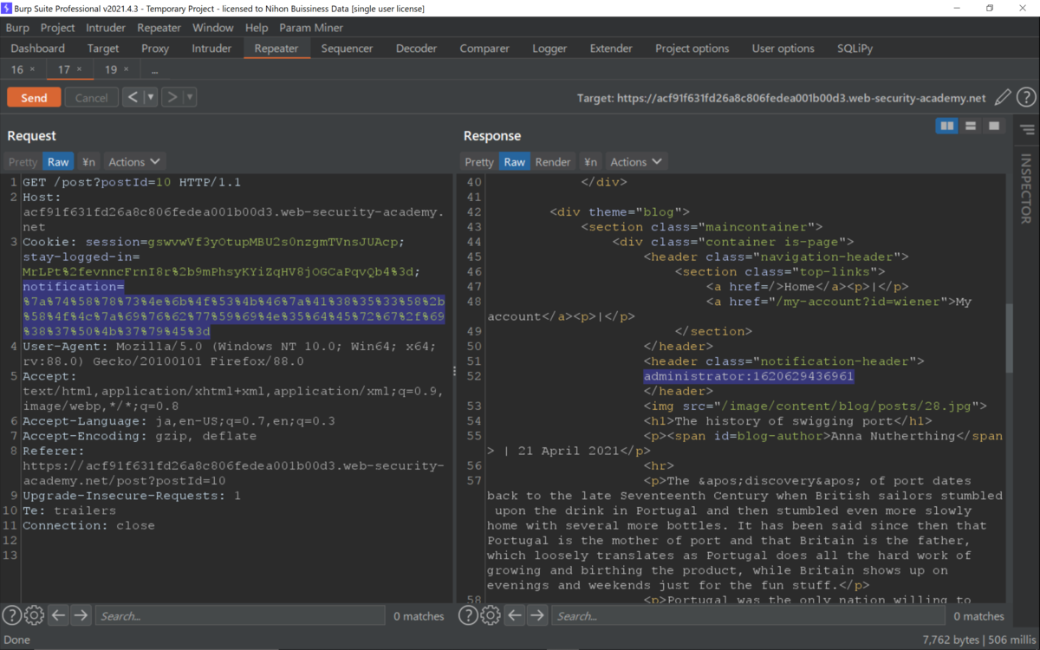Open the Help menu
Image resolution: width=1040 pixels, height=650 pixels.
coord(257,28)
